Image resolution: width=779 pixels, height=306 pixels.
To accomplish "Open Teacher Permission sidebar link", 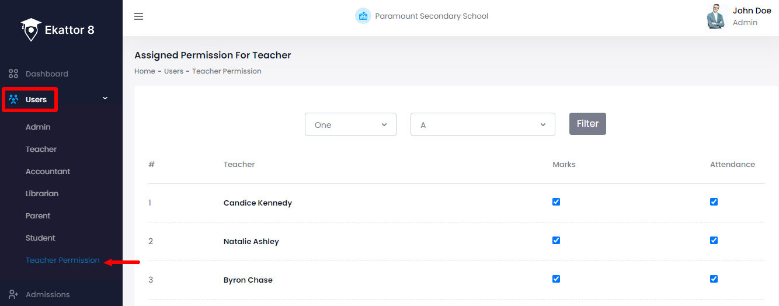I will tap(62, 260).
